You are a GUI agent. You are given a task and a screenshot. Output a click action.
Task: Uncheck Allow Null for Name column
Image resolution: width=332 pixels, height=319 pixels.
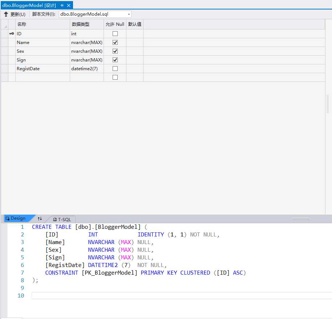115,43
